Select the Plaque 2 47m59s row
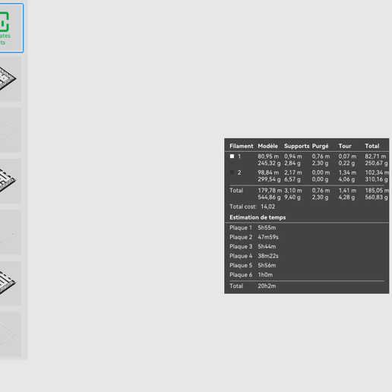The image size is (392, 392). click(306, 237)
